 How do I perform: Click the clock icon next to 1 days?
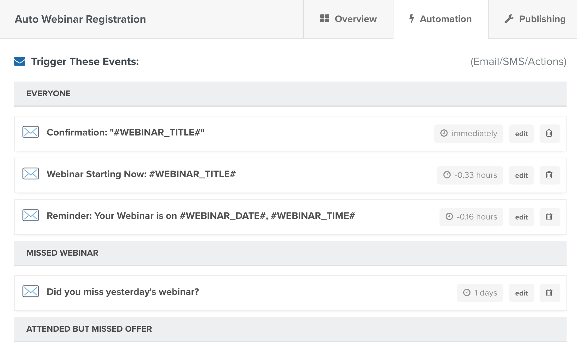point(467,292)
